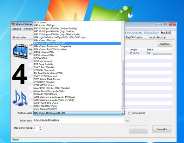This screenshot has height=143, width=184.
Task: Select SVCD NTSC Standard option
Action: point(77,76)
